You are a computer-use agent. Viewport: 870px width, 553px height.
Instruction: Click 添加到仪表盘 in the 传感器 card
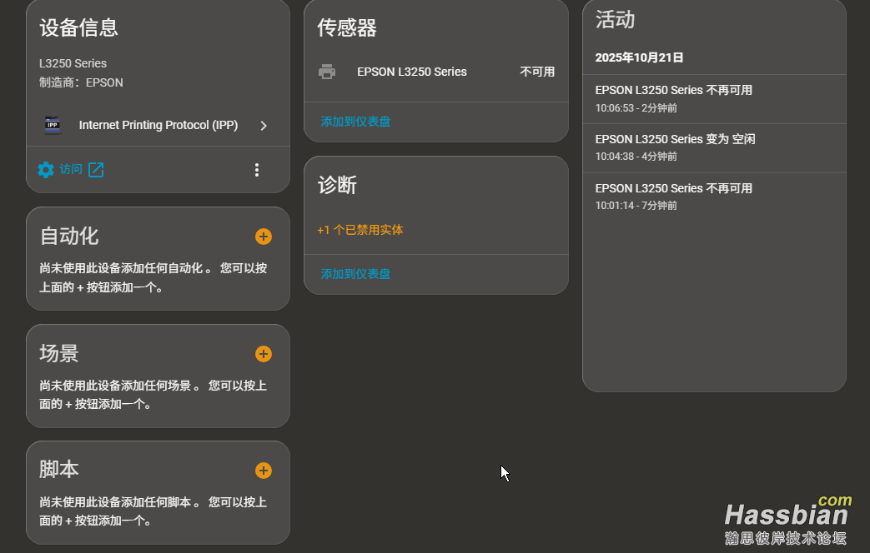pyautogui.click(x=355, y=122)
